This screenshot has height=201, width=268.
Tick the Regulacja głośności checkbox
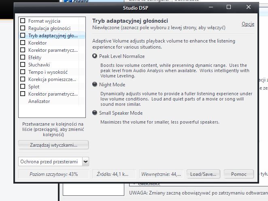(23, 28)
